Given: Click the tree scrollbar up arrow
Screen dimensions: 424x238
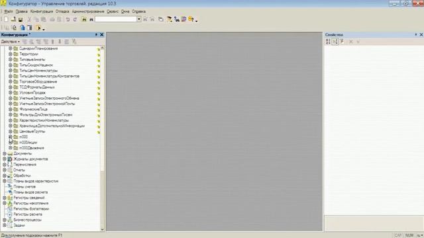Looking at the screenshot, I should click(x=102, y=48).
